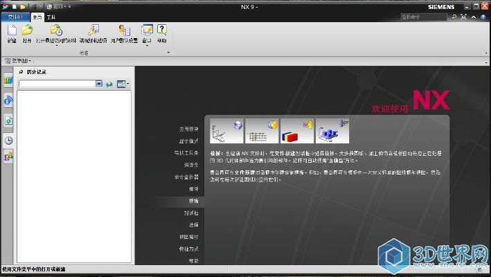The height and width of the screenshot is (277, 491).
Task: Expand the history panel combo box arrow
Action: tap(99, 84)
